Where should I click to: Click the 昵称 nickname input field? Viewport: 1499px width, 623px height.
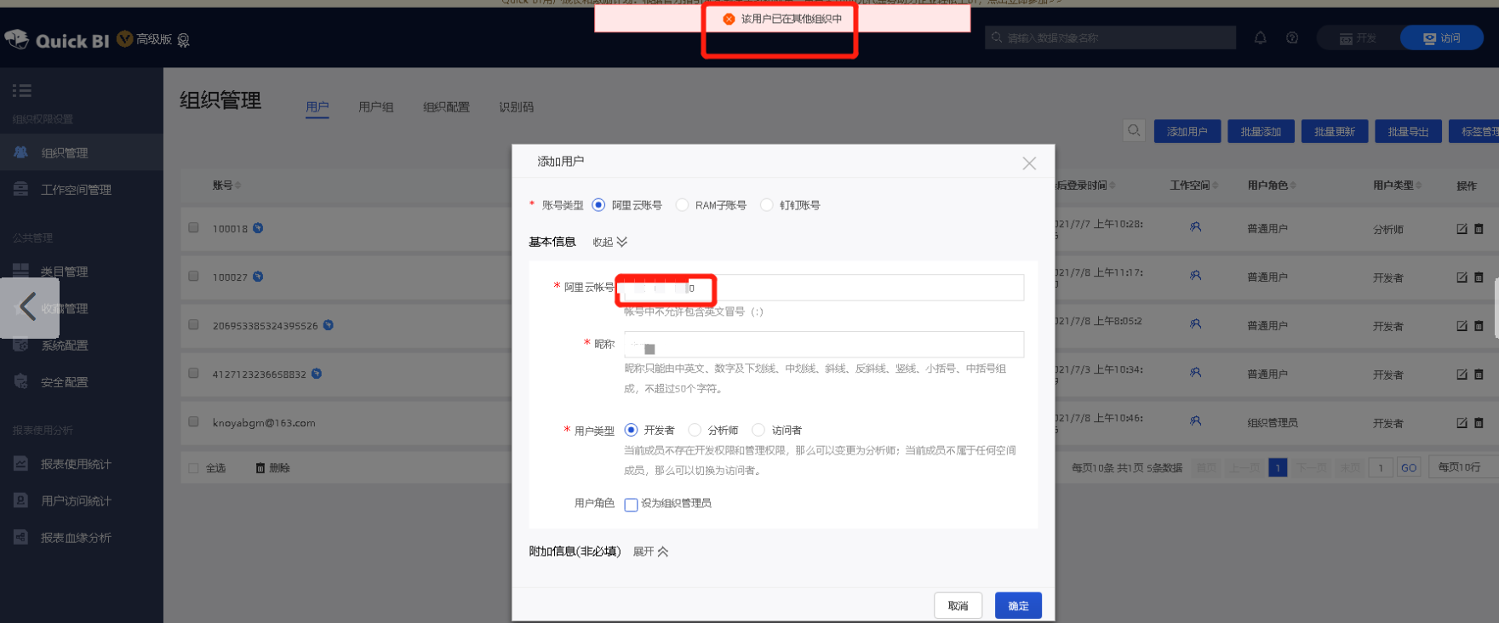[x=823, y=345]
